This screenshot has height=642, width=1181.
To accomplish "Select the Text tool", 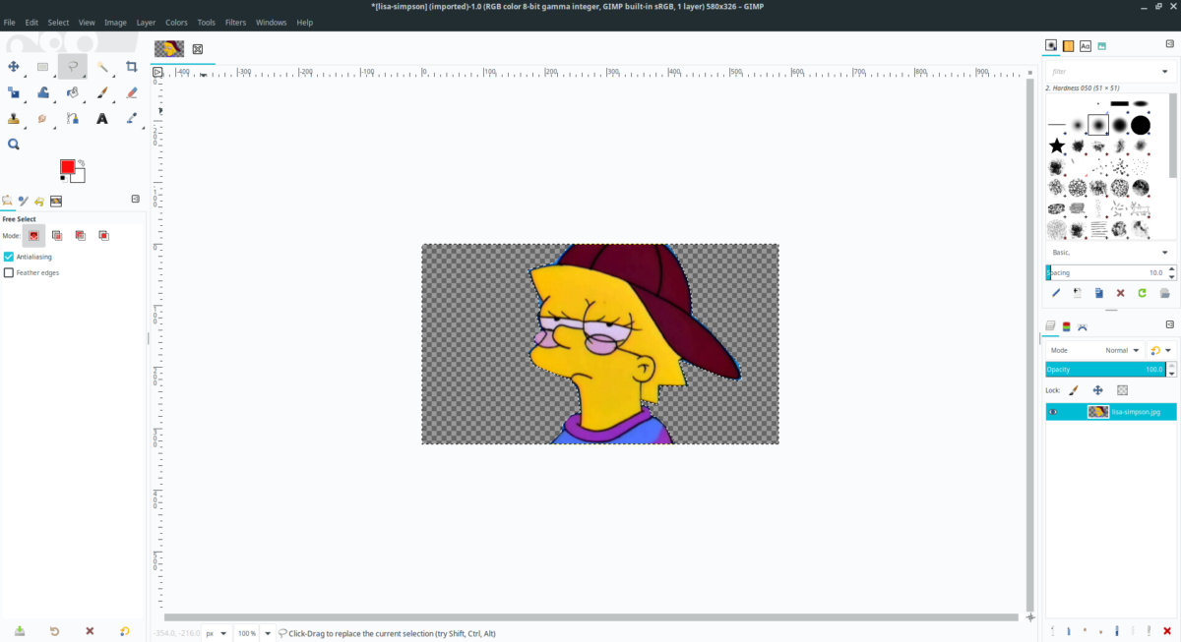I will pyautogui.click(x=102, y=118).
